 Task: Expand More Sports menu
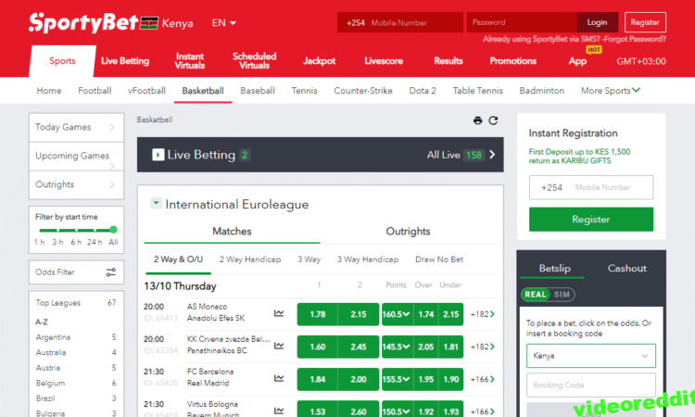(x=611, y=91)
